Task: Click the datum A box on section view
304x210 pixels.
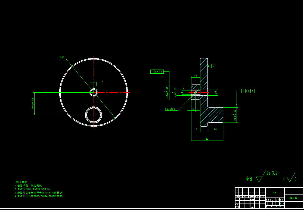Action: [213, 66]
